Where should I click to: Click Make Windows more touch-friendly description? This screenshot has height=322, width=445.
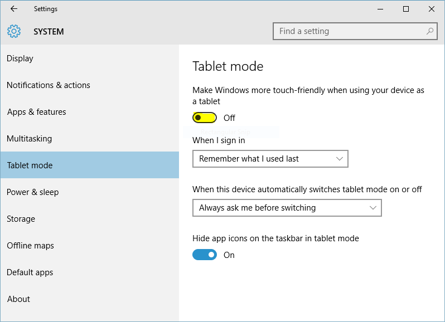coord(308,95)
